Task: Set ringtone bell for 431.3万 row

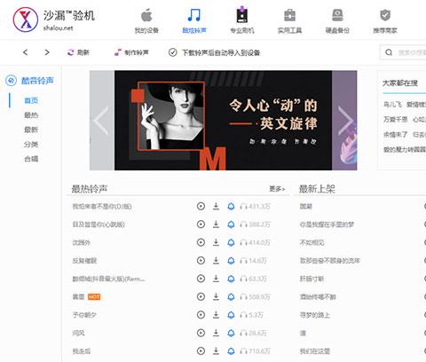Action: (x=231, y=207)
